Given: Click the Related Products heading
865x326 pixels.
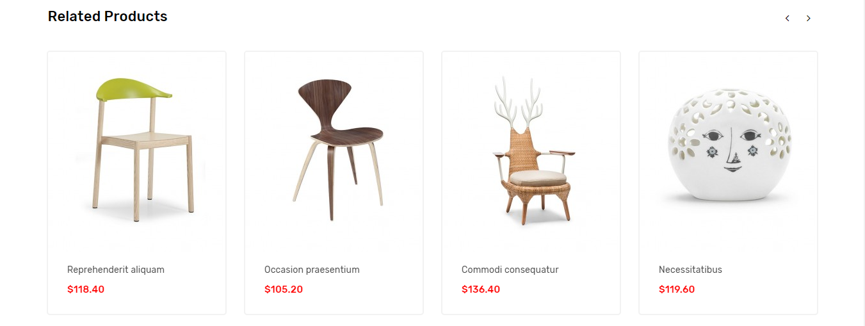Looking at the screenshot, I should click(x=108, y=17).
